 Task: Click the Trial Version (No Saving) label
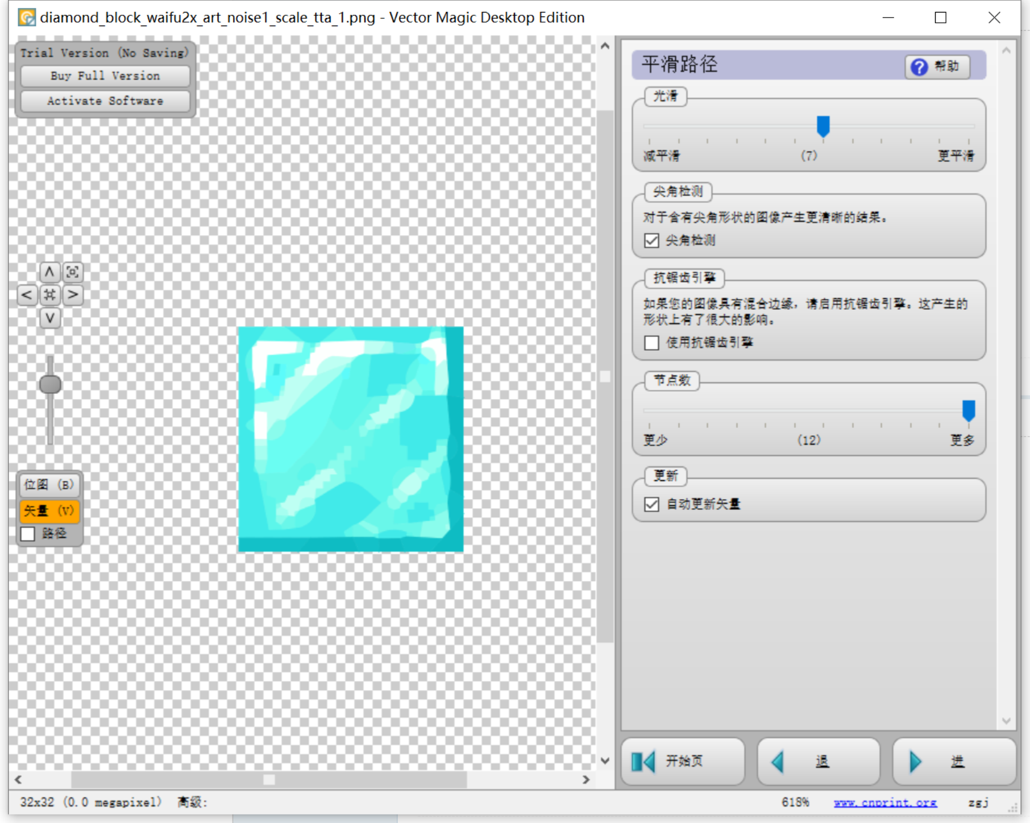(105, 53)
